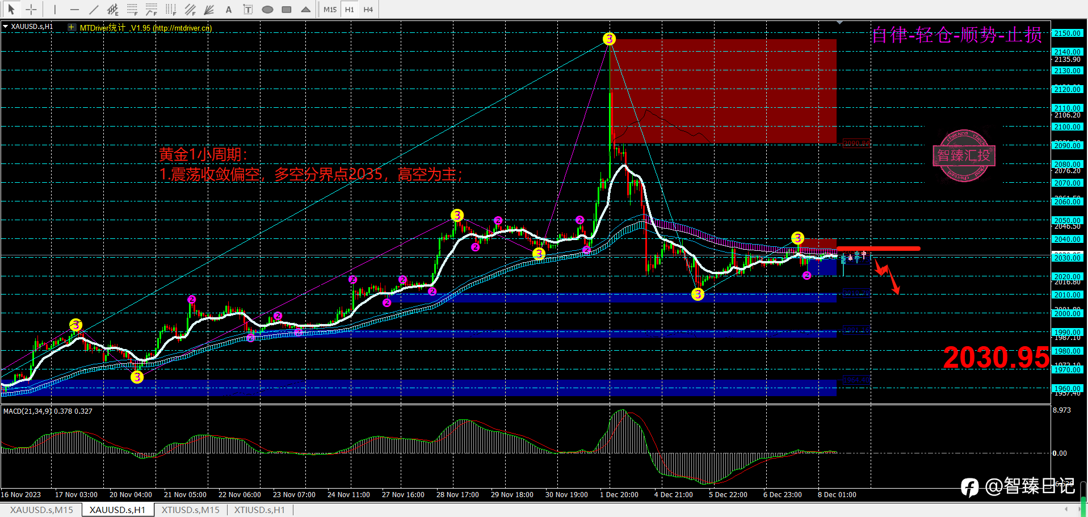
Task: Click the chart shift triangle marker
Action: tap(839, 23)
